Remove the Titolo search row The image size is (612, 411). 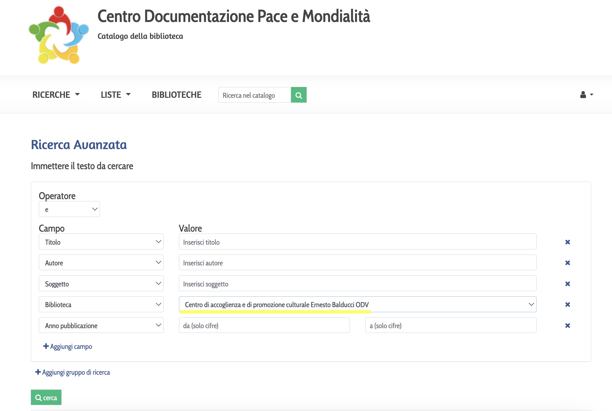pos(567,242)
